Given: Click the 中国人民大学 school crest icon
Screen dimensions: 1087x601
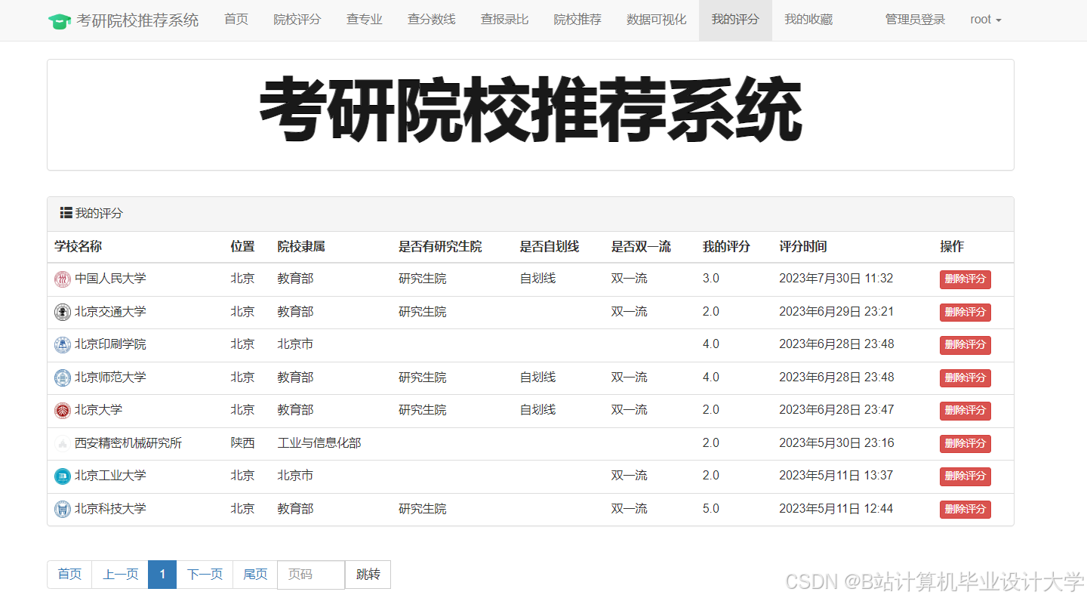Looking at the screenshot, I should point(63,279).
